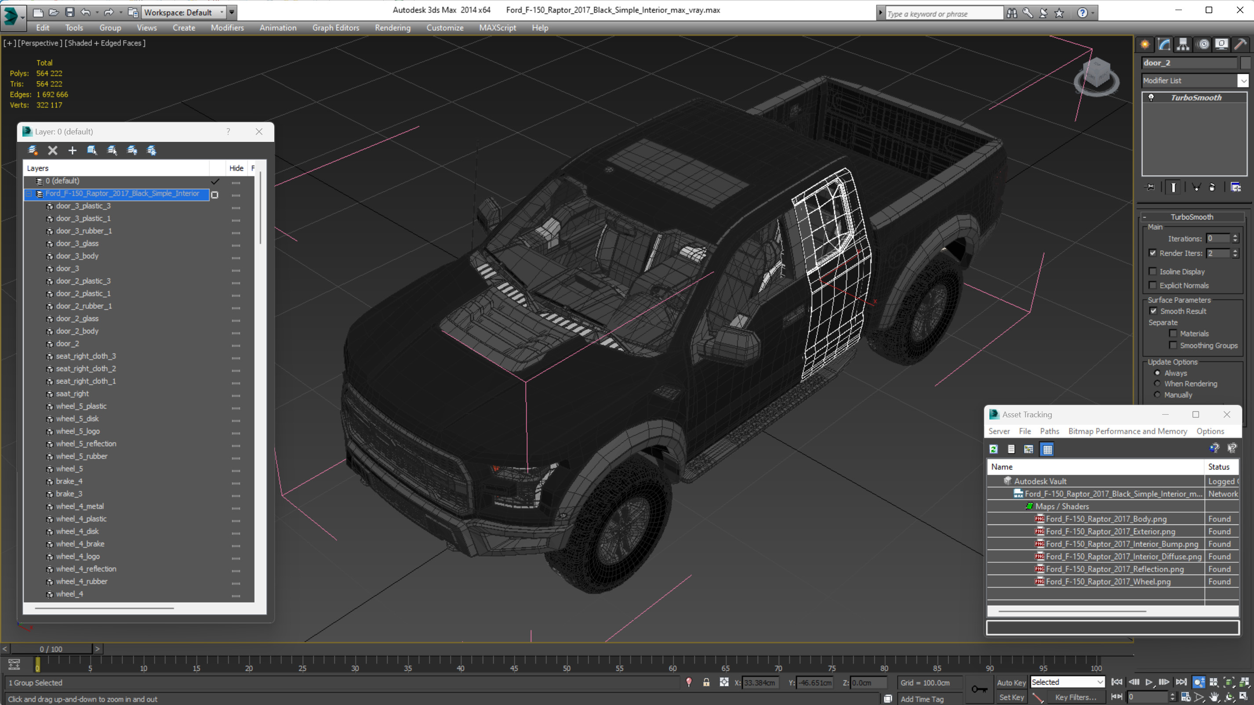Open the Help dropdown arrow in title bar
Image resolution: width=1254 pixels, height=705 pixels.
[1092, 13]
